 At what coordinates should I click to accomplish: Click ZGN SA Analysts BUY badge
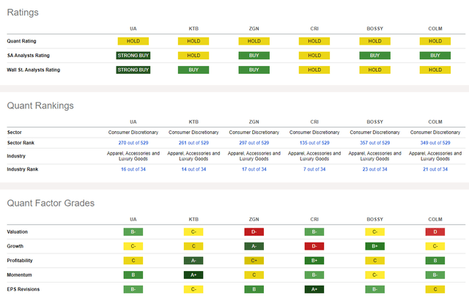[254, 56]
